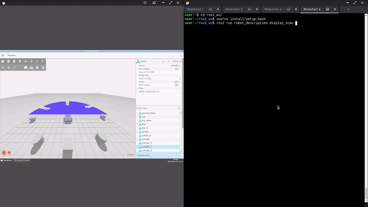The image size is (368, 207).
Task: Click the Paste entity icon
Action: 43,68
